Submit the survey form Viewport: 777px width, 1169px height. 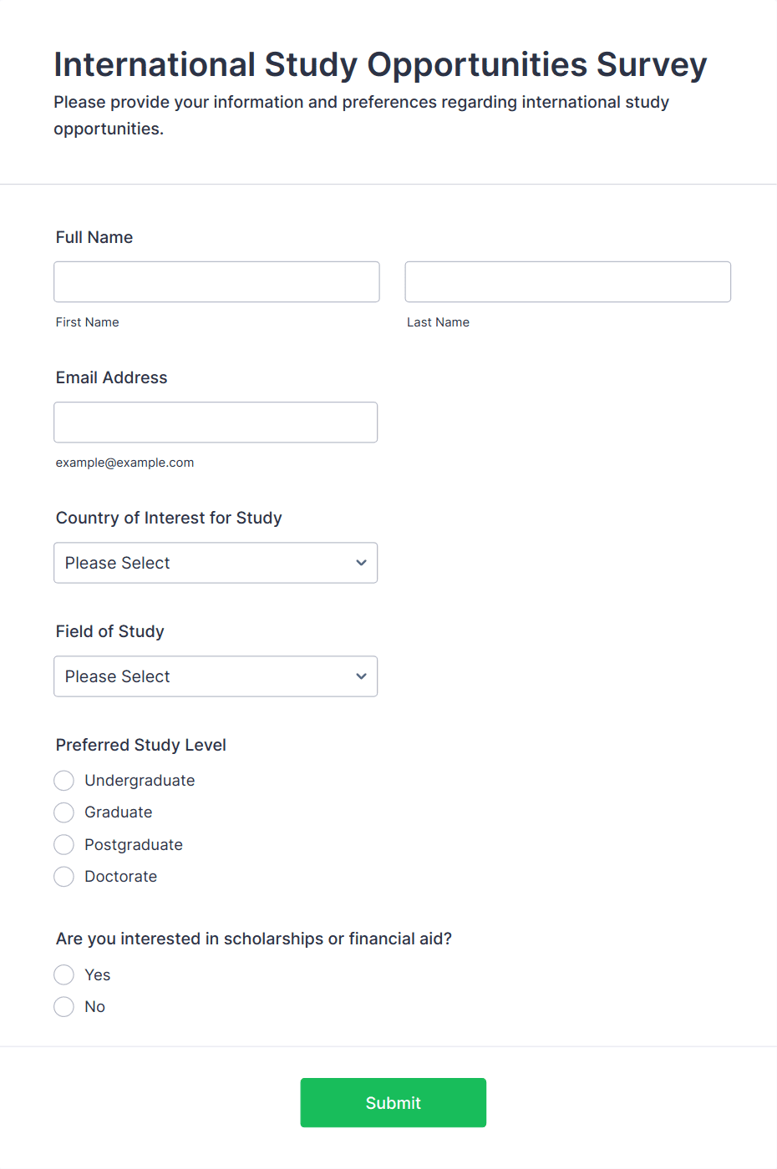coord(393,1102)
